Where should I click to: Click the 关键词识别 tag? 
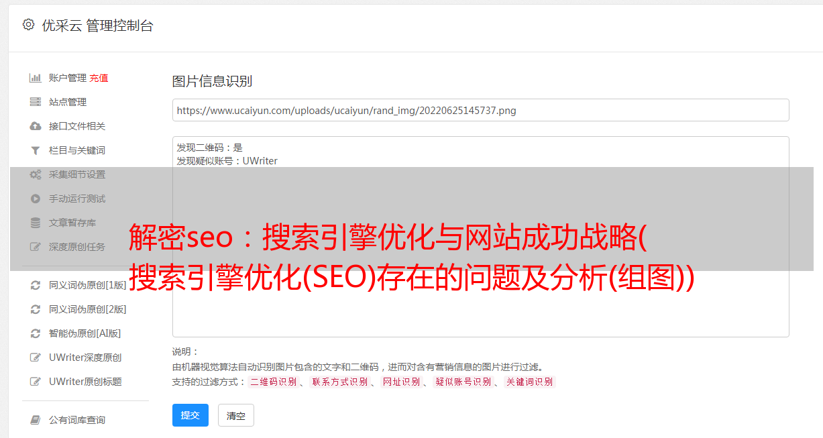(530, 382)
